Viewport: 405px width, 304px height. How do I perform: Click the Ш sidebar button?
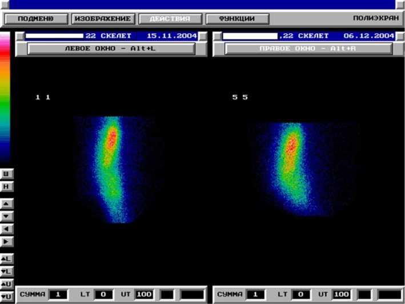click(6, 174)
